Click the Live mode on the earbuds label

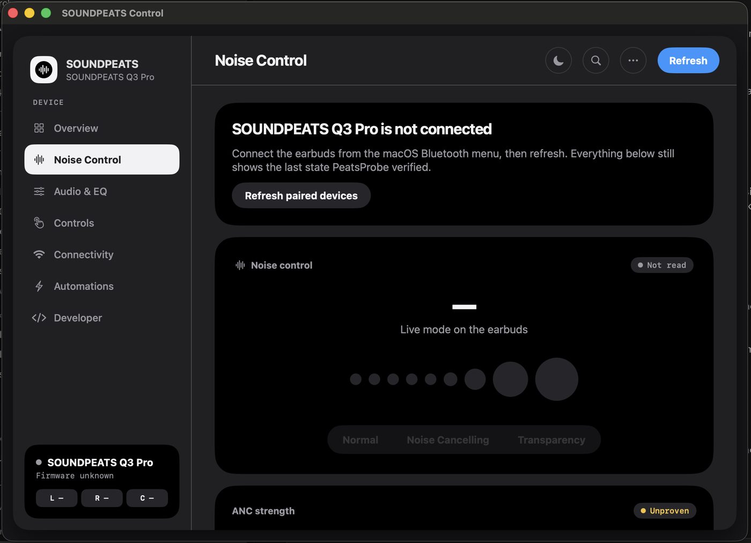[x=464, y=329]
